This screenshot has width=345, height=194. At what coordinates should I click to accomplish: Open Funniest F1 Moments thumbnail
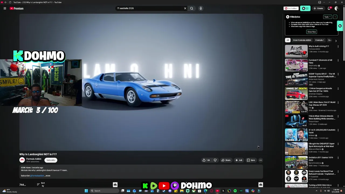coord(296,65)
